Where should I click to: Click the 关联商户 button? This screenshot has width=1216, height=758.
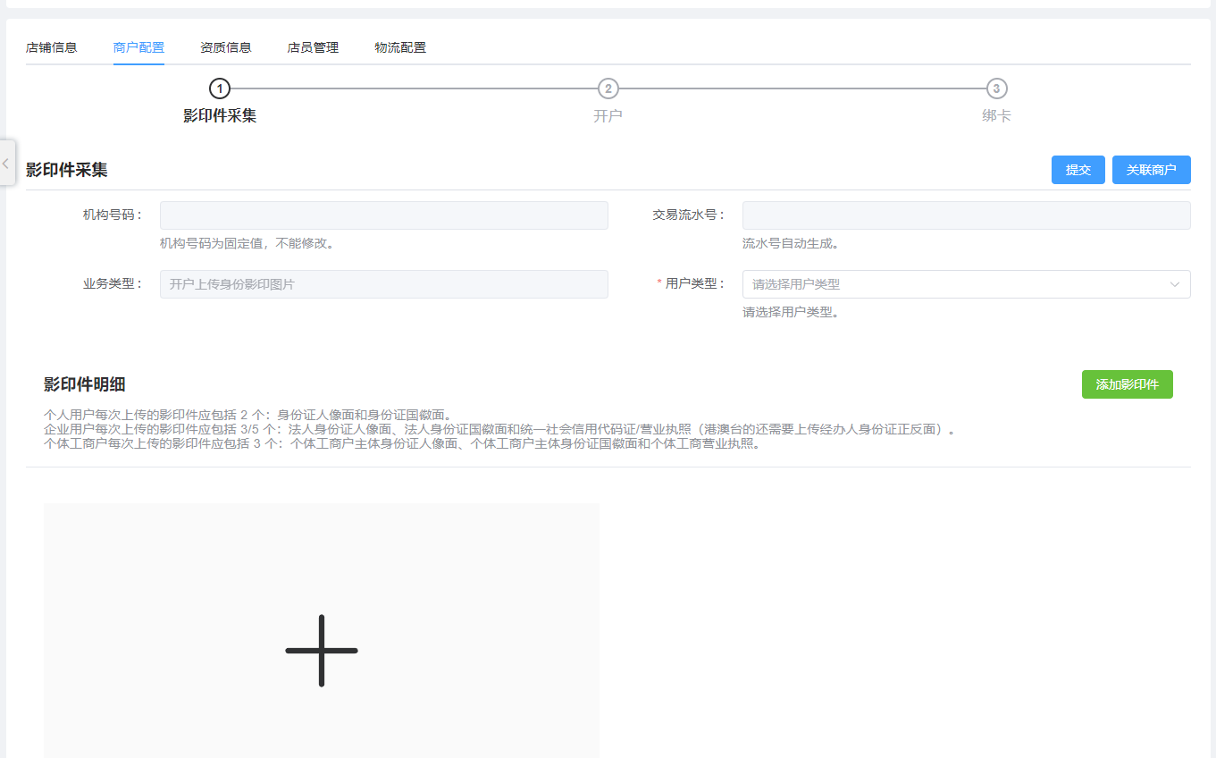1151,170
